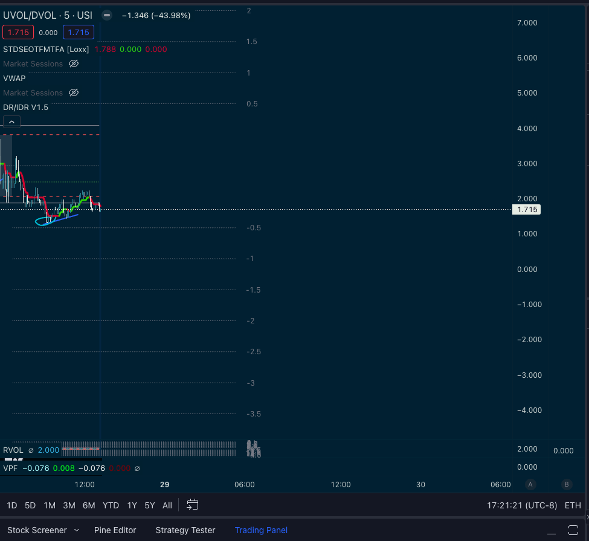This screenshot has height=541, width=589.
Task: Click the B button on the time axis
Action: [567, 484]
